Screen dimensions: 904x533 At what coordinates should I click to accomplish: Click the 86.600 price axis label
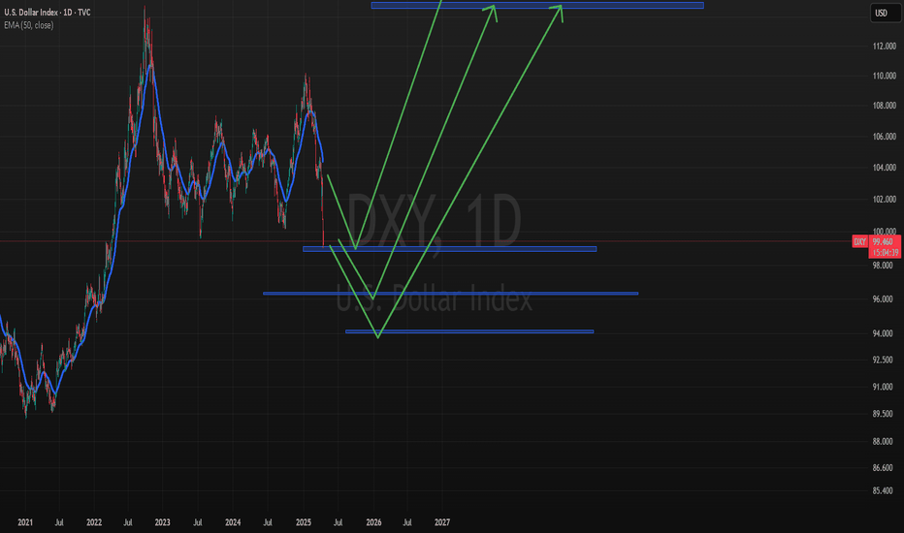(x=883, y=468)
